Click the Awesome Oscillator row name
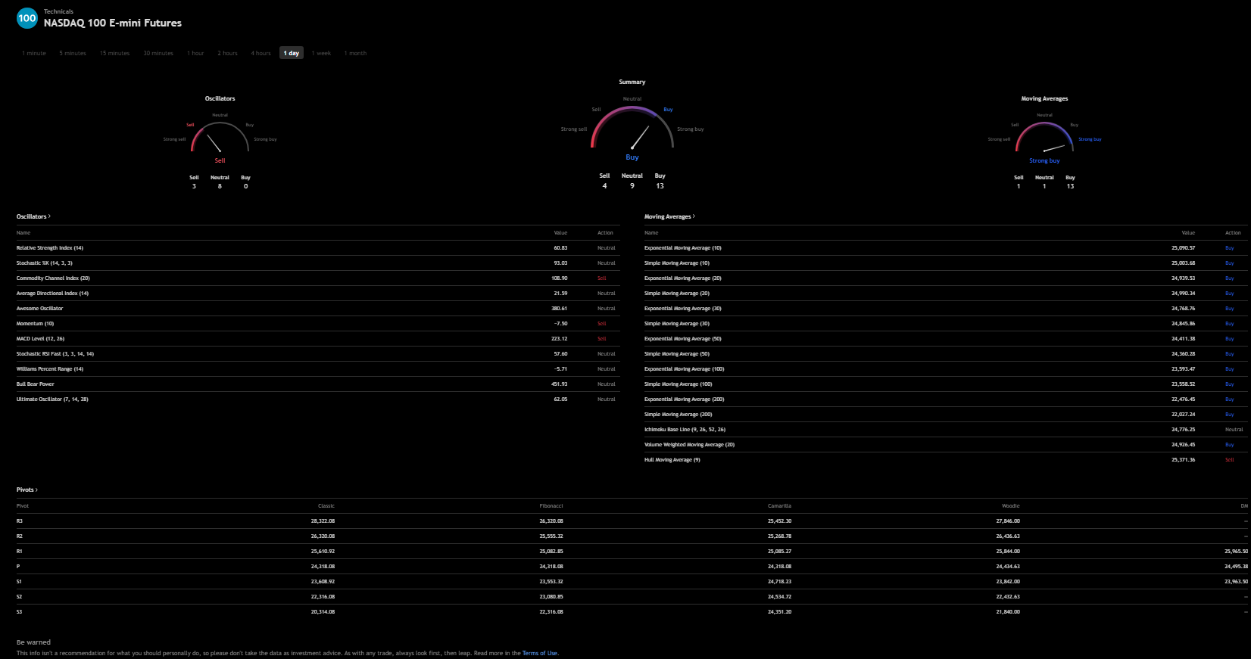The height and width of the screenshot is (659, 1251). [x=40, y=309]
